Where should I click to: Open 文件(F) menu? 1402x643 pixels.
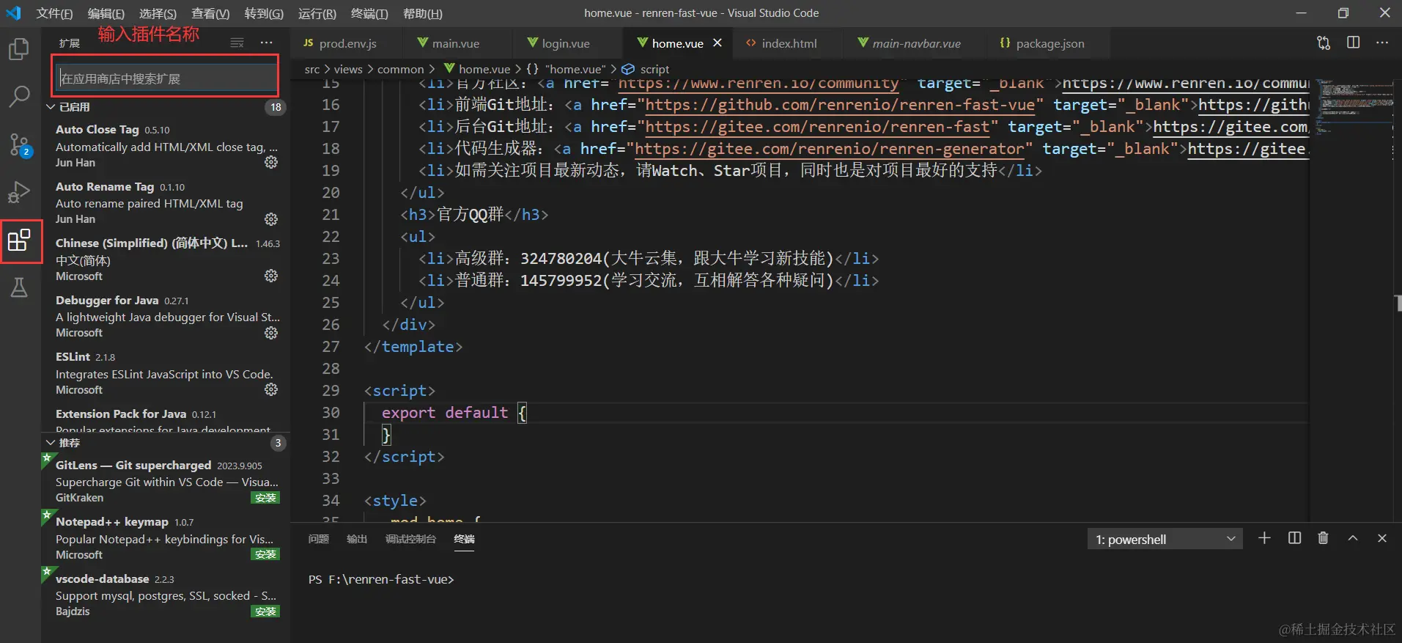[55, 13]
